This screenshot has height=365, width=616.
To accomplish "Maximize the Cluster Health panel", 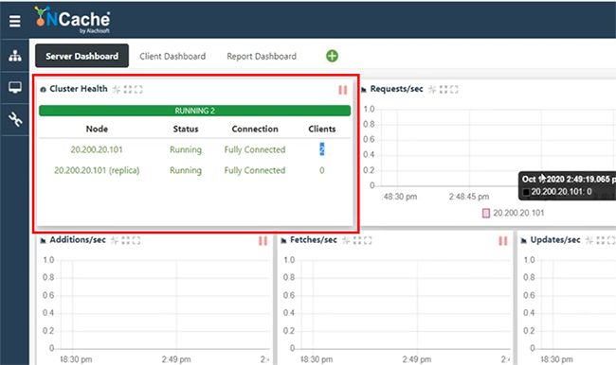I will pyautogui.click(x=138, y=90).
